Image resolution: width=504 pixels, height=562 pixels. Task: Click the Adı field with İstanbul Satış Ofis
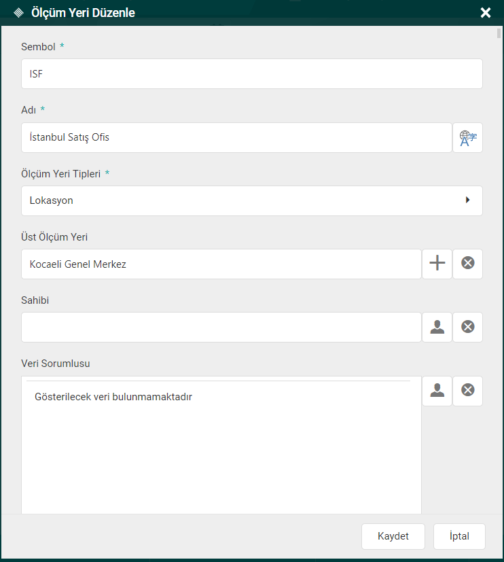[236, 138]
